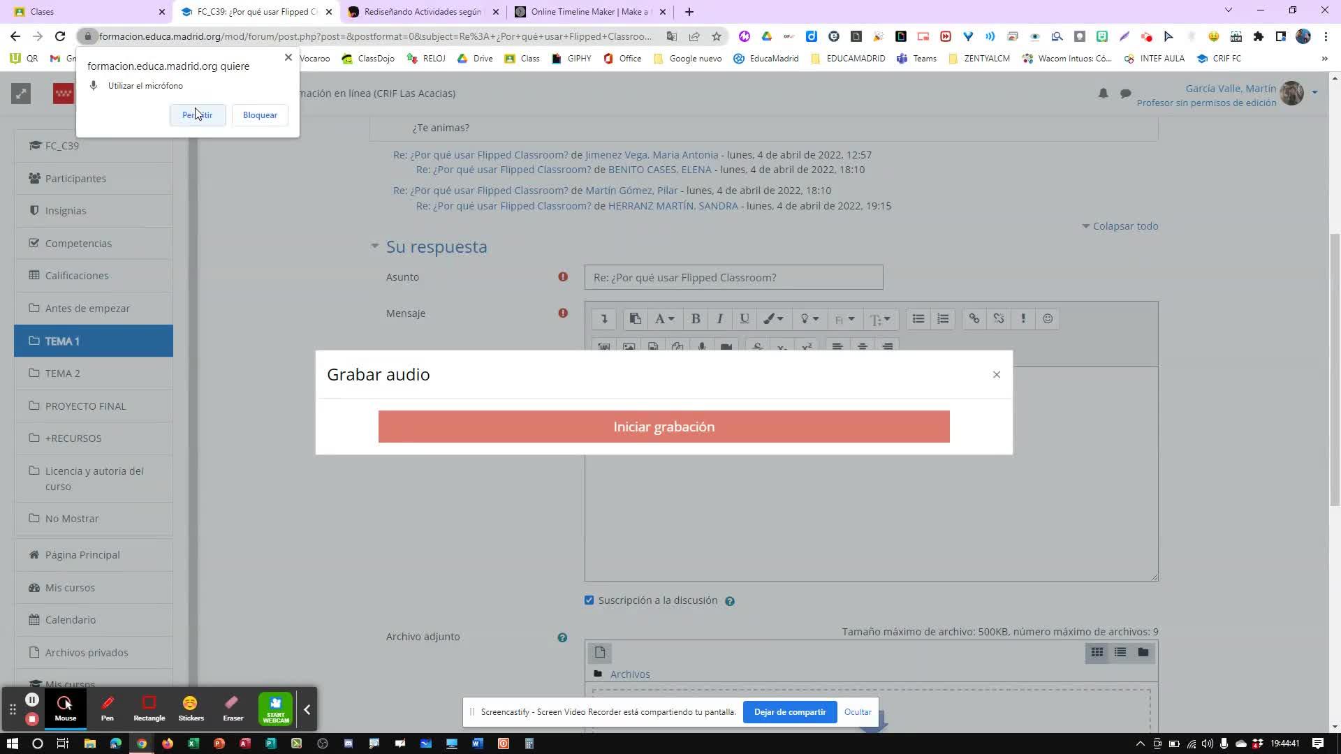Click Permitir to allow microphone access
Screen dimensions: 1341x754
(197, 115)
